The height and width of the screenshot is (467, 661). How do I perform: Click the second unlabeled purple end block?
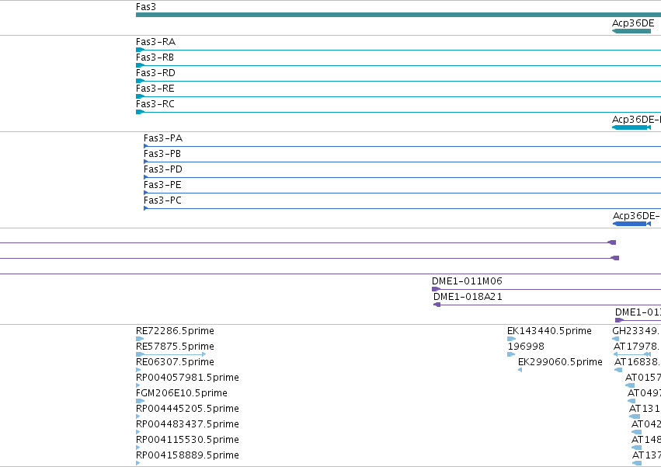coord(615,258)
